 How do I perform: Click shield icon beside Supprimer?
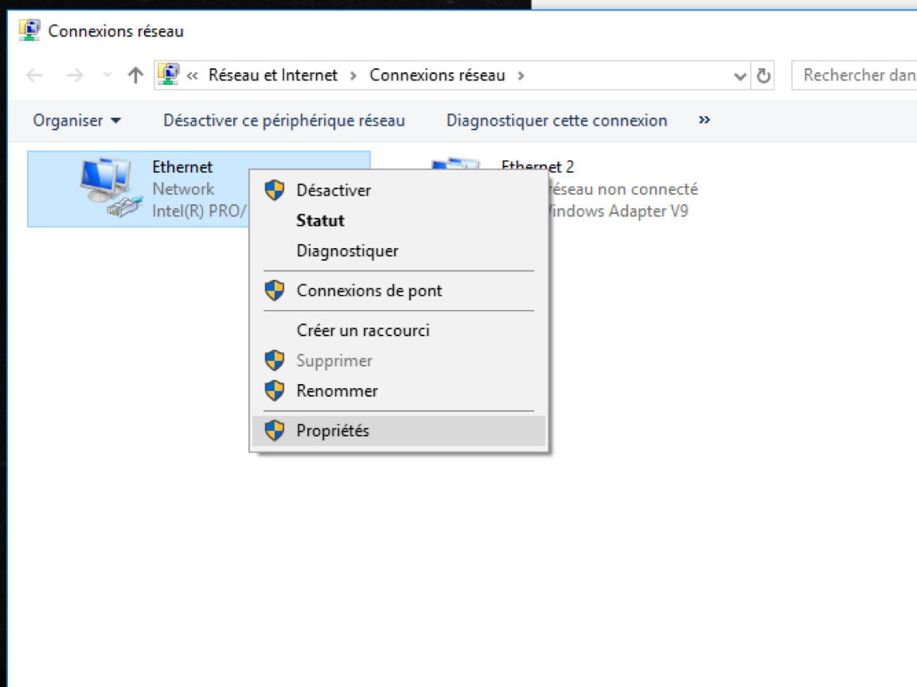[x=275, y=360]
